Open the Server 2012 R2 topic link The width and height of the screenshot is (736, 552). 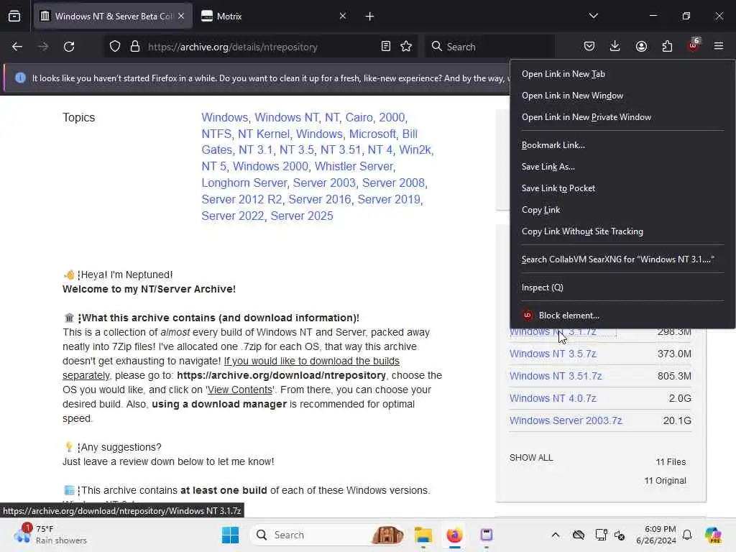pyautogui.click(x=241, y=200)
